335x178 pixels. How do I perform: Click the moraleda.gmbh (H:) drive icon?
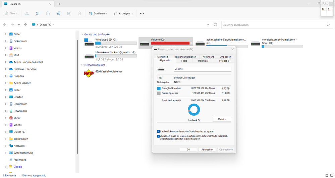tap(256, 43)
